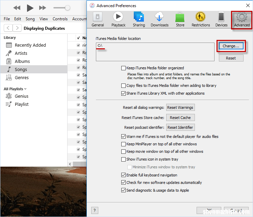The height and width of the screenshot is (217, 253).
Task: Open help with the question mark button
Action: tap(95, 210)
